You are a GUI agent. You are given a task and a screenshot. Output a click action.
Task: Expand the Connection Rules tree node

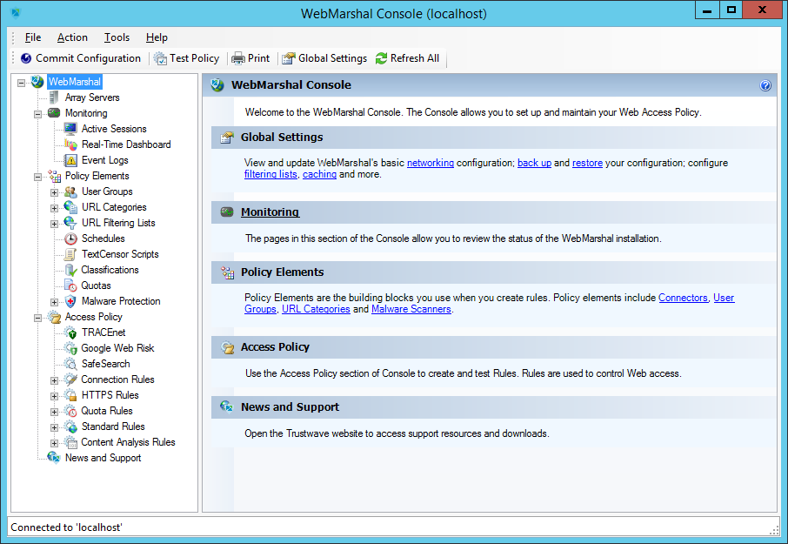click(x=55, y=379)
